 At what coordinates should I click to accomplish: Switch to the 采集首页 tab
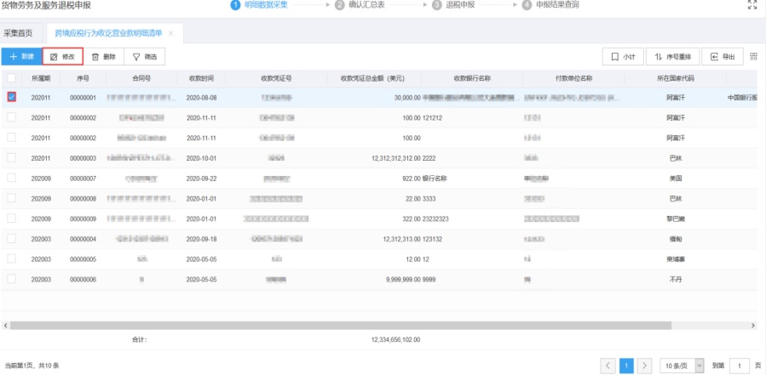point(19,33)
